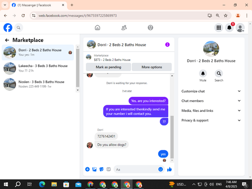Open the Friends icon in top navigation
252x189 pixels.
tap(124, 28)
